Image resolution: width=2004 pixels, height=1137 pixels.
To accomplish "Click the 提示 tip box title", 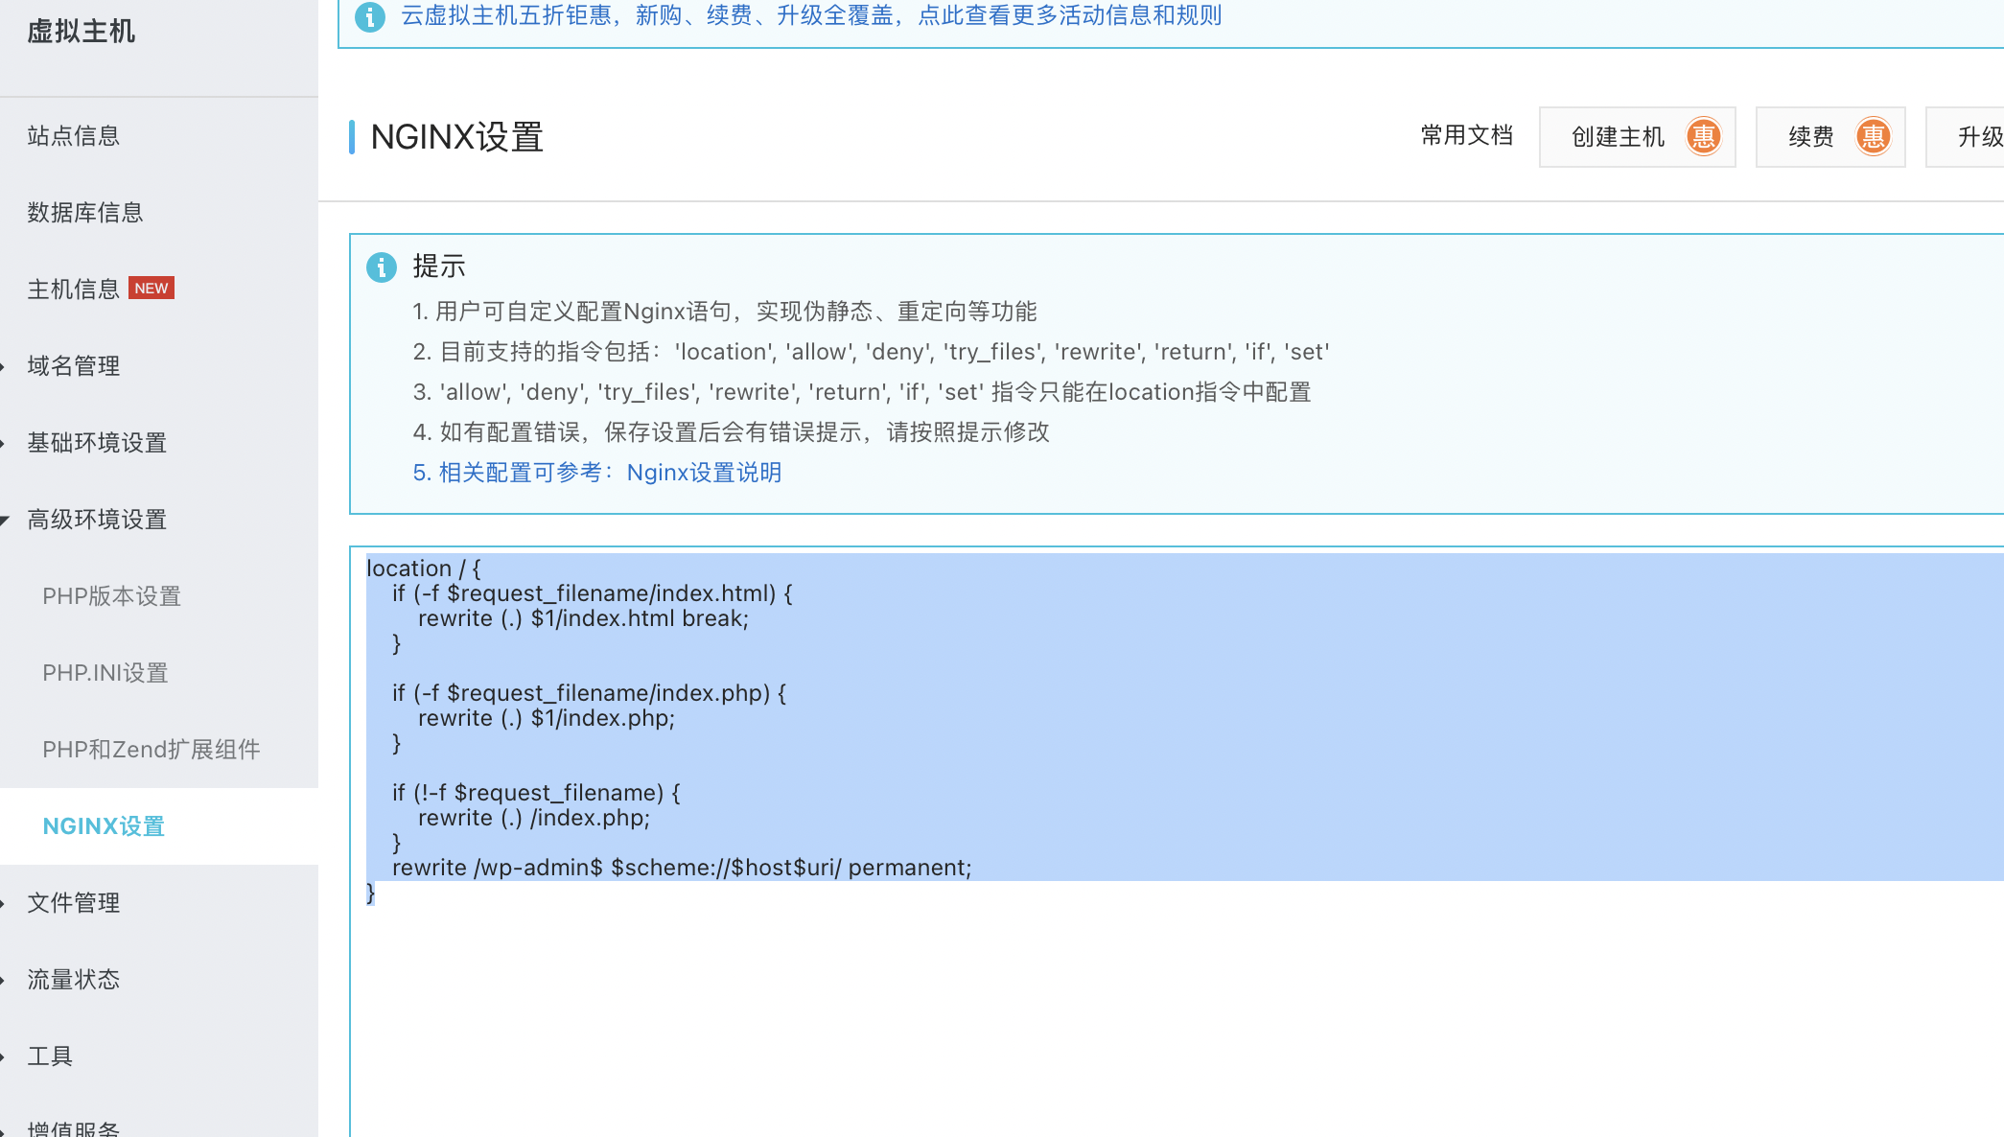I will (439, 267).
